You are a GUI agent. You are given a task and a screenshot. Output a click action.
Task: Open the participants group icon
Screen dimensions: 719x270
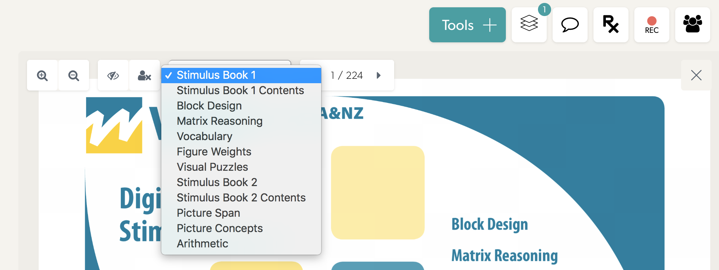click(x=692, y=25)
